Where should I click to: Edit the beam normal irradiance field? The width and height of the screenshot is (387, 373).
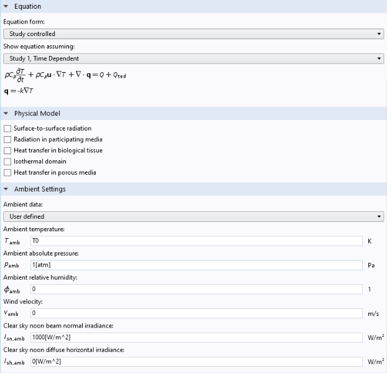196,338
